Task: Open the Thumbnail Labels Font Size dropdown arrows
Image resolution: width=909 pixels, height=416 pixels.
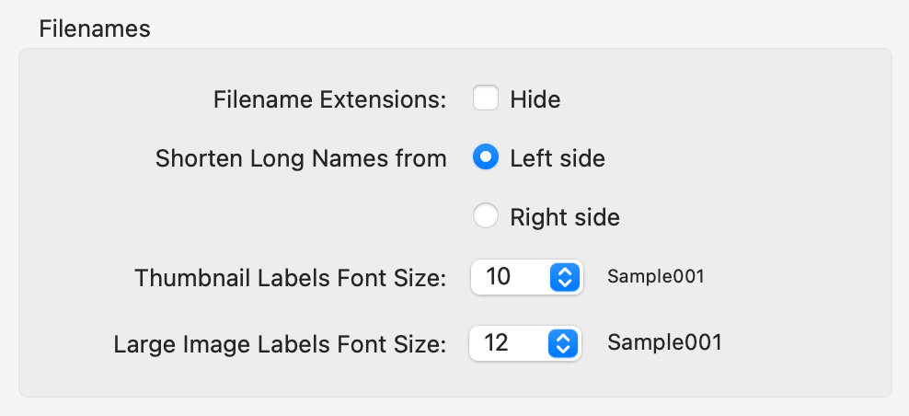Action: tap(564, 277)
